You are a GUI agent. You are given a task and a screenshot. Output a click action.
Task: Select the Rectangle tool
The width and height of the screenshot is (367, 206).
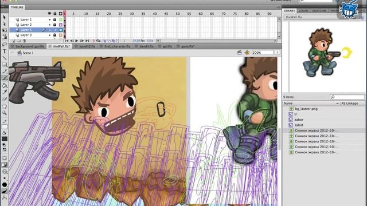click(5, 65)
